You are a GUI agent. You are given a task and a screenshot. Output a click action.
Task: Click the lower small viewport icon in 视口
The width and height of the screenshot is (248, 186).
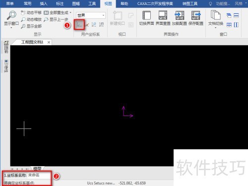(x=131, y=25)
